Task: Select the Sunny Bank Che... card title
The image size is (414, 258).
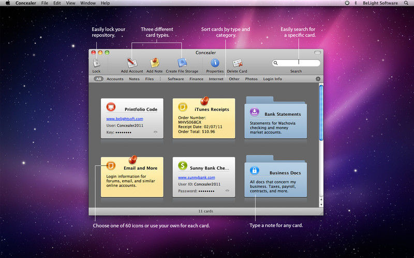Action: pos(210,168)
